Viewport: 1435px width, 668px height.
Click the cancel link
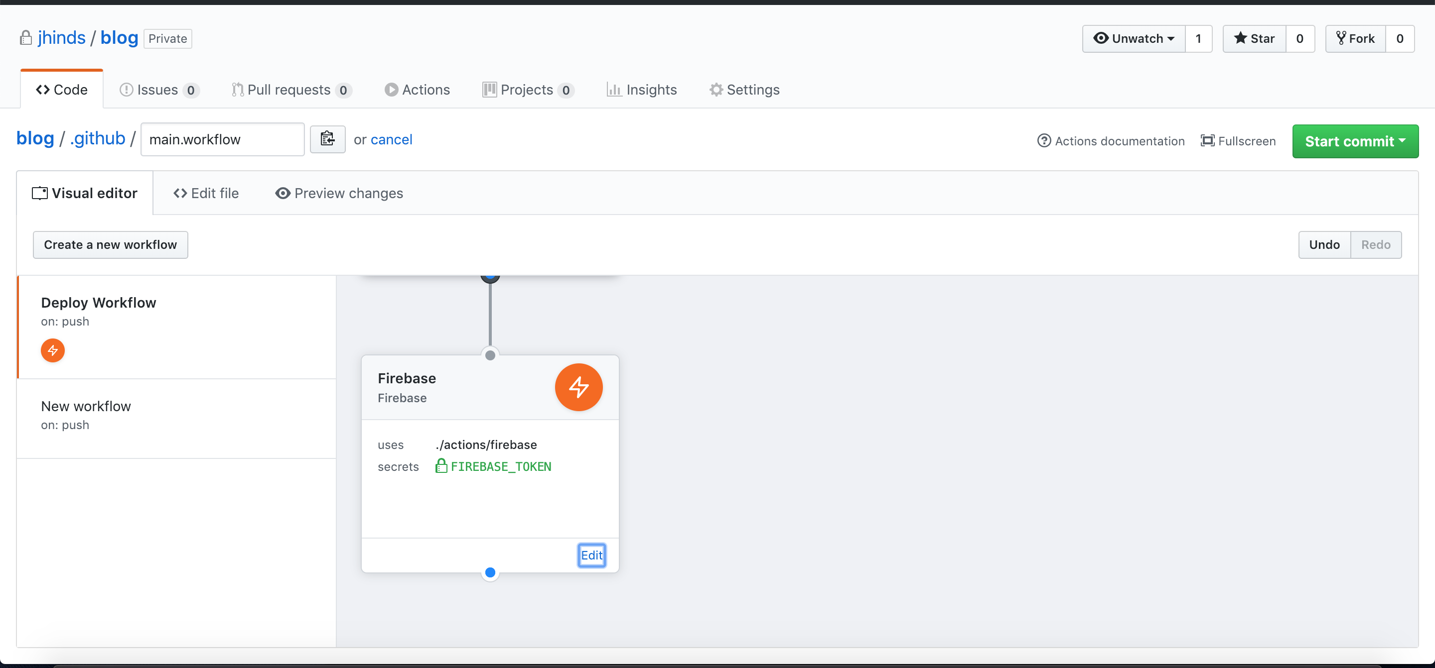(392, 139)
